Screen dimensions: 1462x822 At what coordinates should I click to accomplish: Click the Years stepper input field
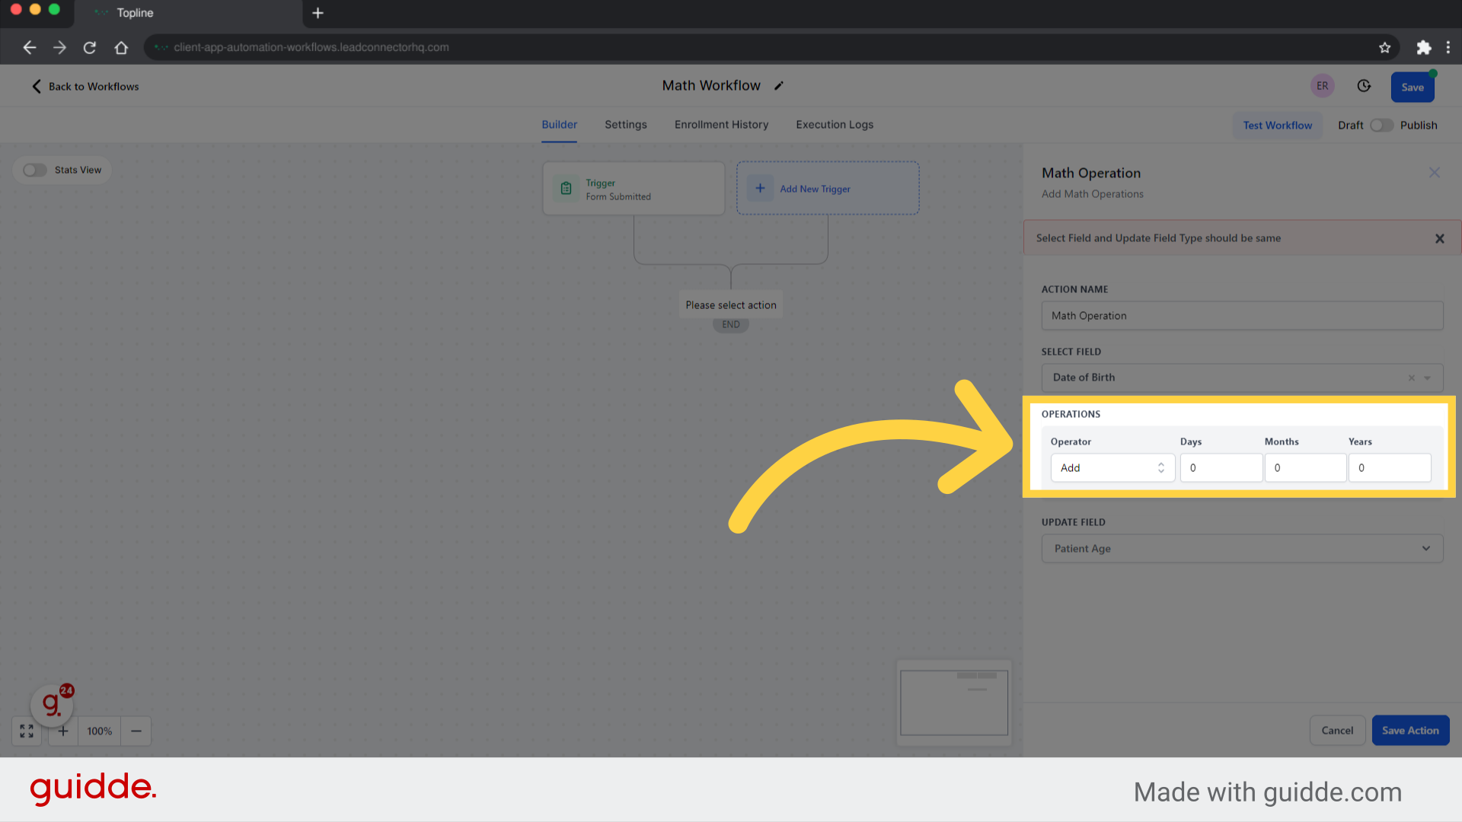click(x=1390, y=468)
